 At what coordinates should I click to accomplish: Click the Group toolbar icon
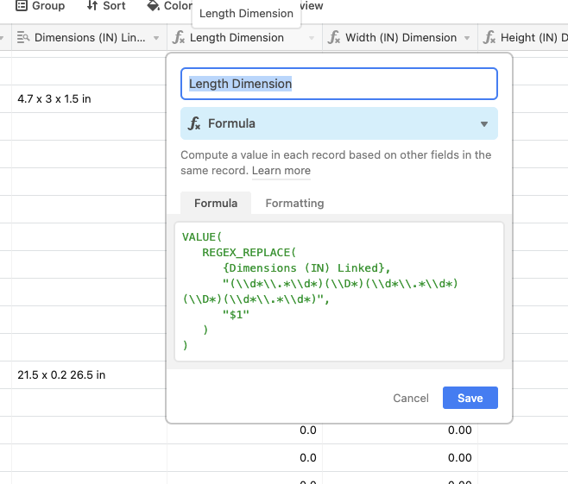22,5
